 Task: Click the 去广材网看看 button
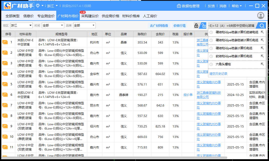159,25
